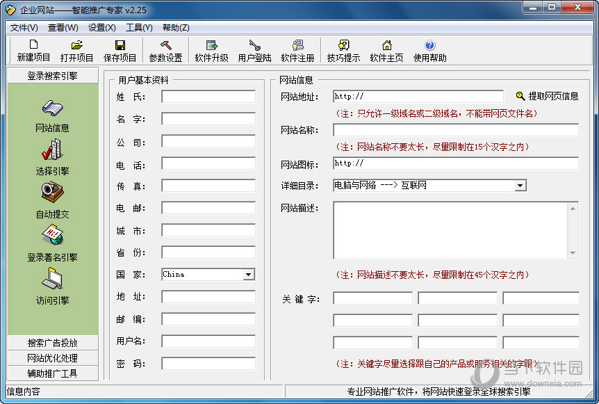
Task: Click scroll-down arrow in 网站描述 box
Action: pyautogui.click(x=573, y=252)
